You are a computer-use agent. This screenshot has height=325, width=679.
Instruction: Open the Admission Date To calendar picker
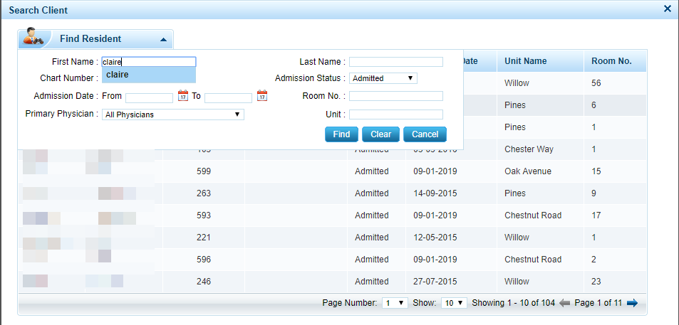tap(261, 96)
